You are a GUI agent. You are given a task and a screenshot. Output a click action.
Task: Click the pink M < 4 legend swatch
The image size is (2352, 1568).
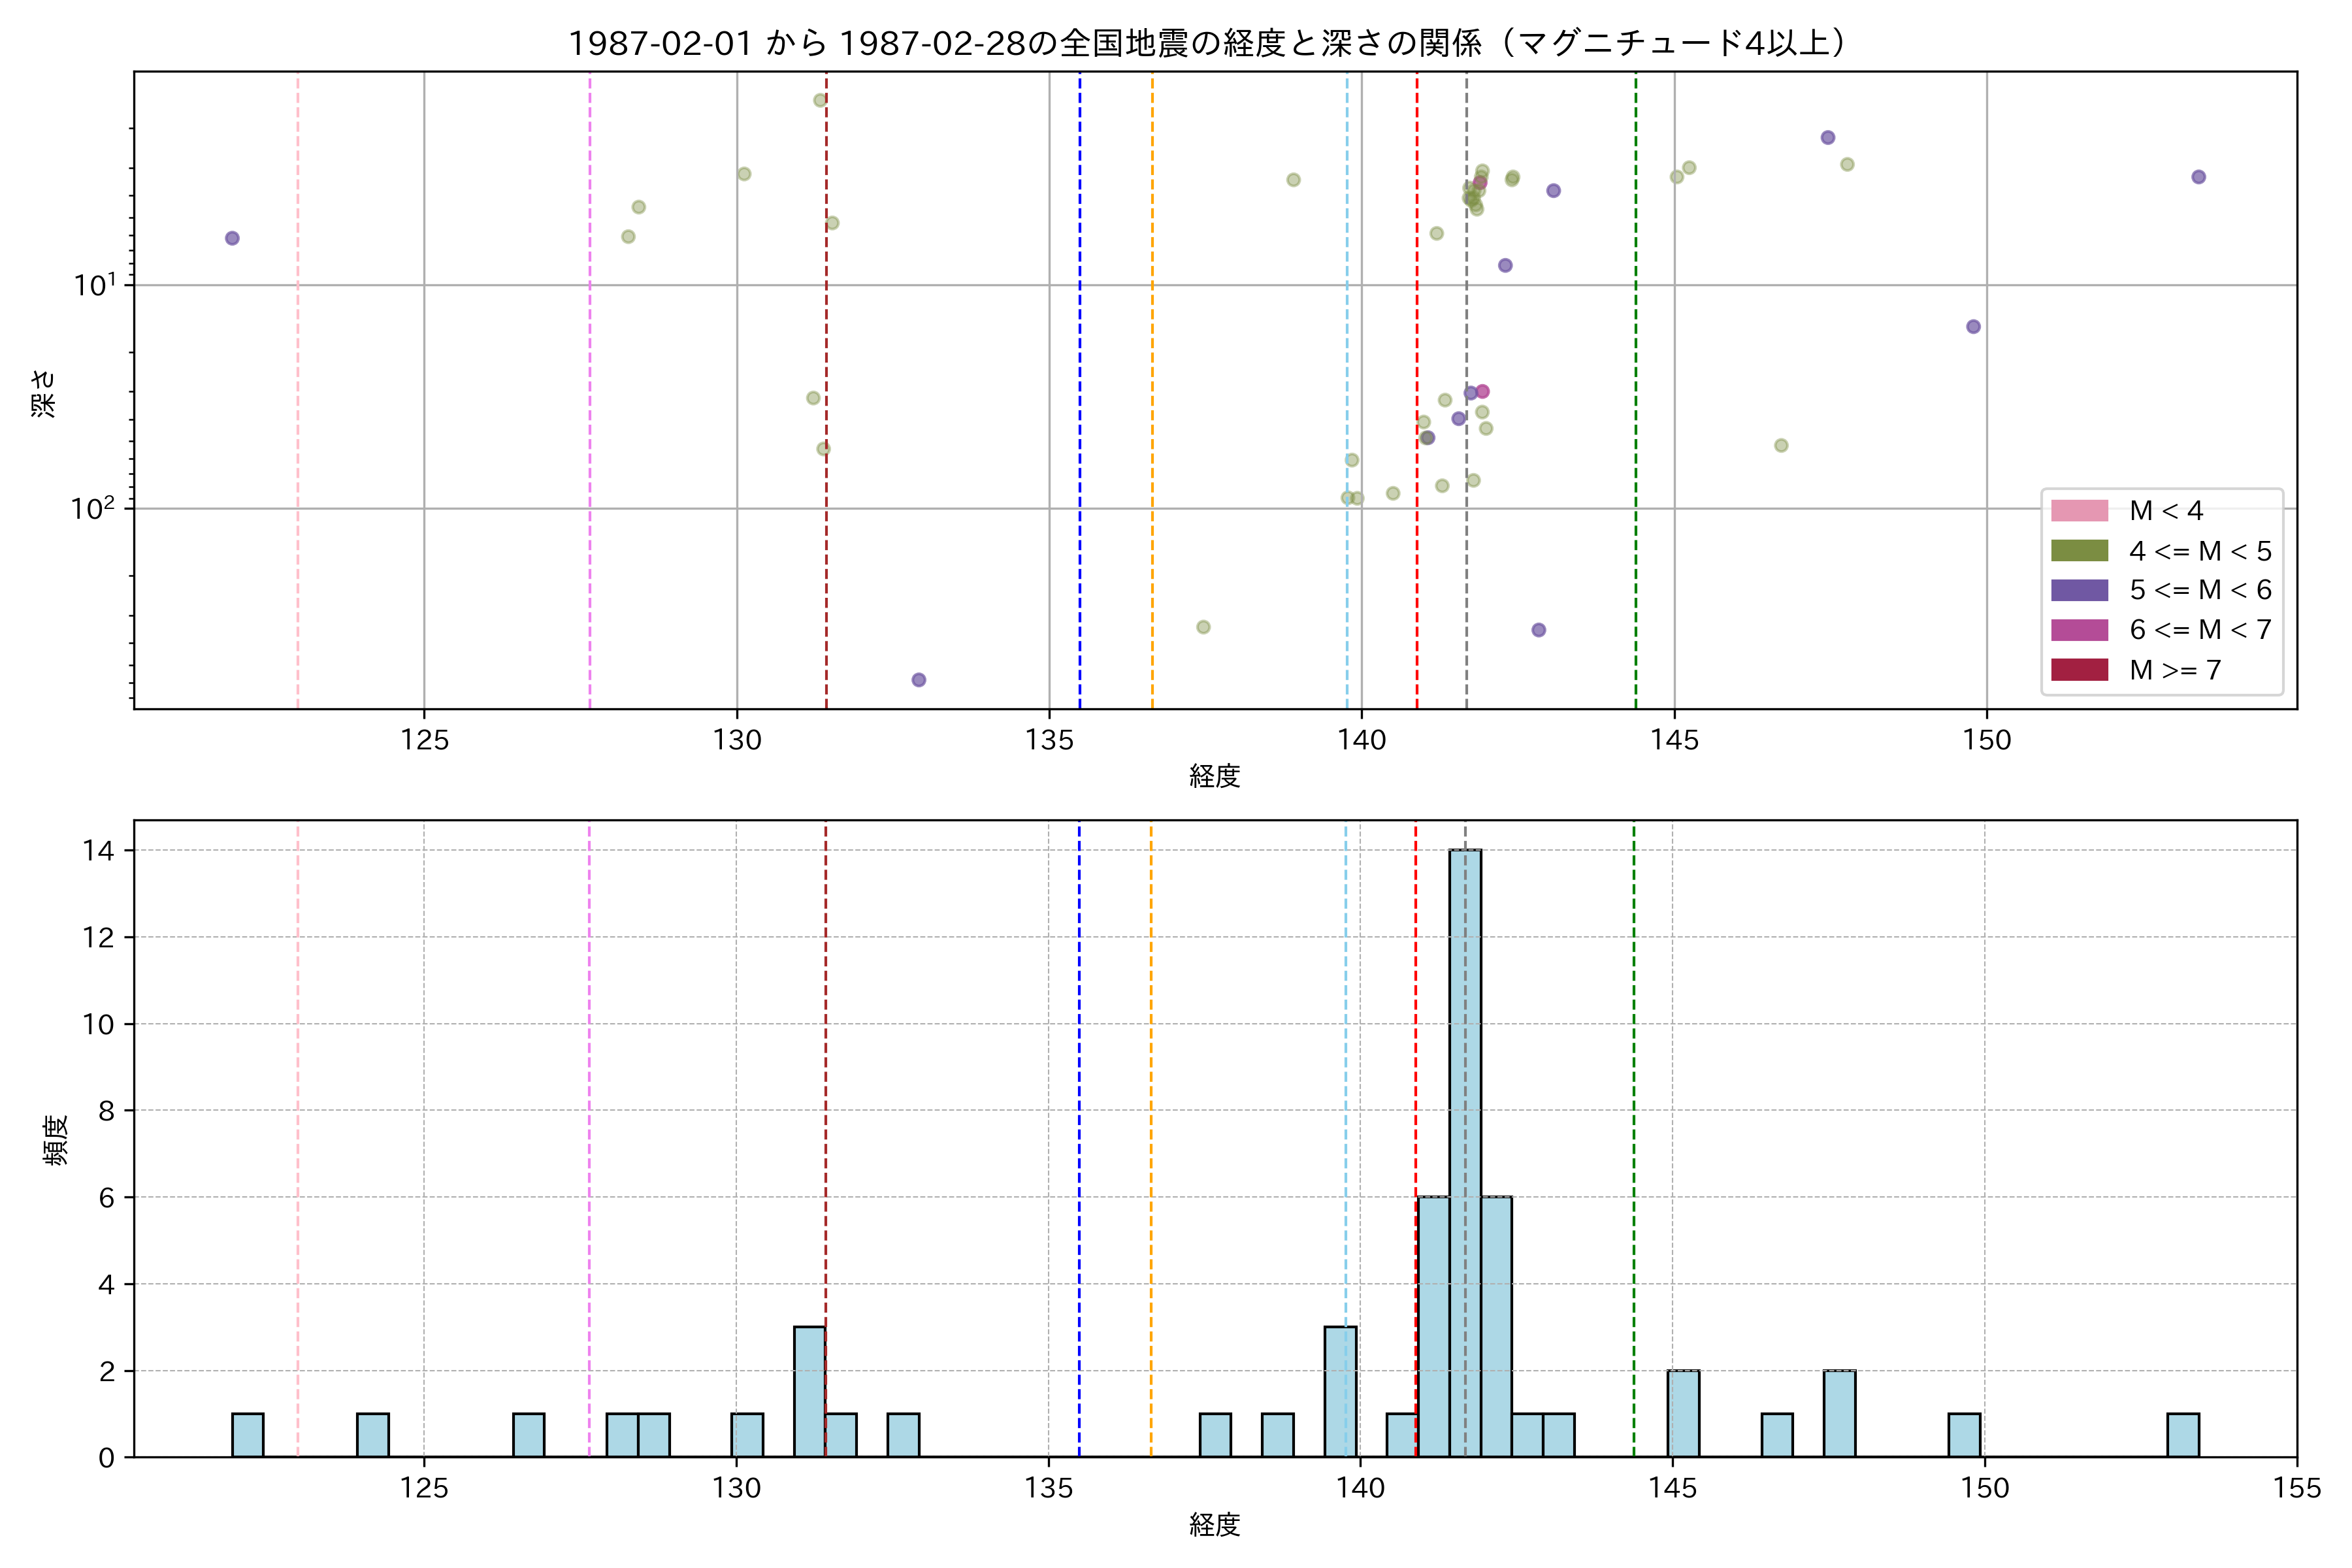pyautogui.click(x=2079, y=511)
